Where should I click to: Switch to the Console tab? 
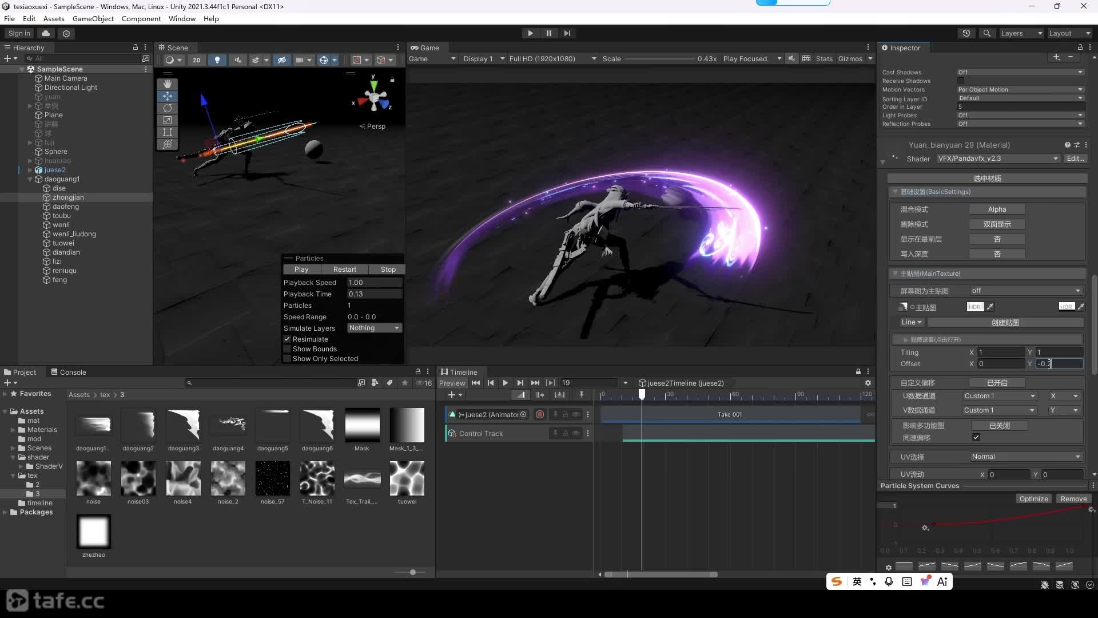click(69, 372)
